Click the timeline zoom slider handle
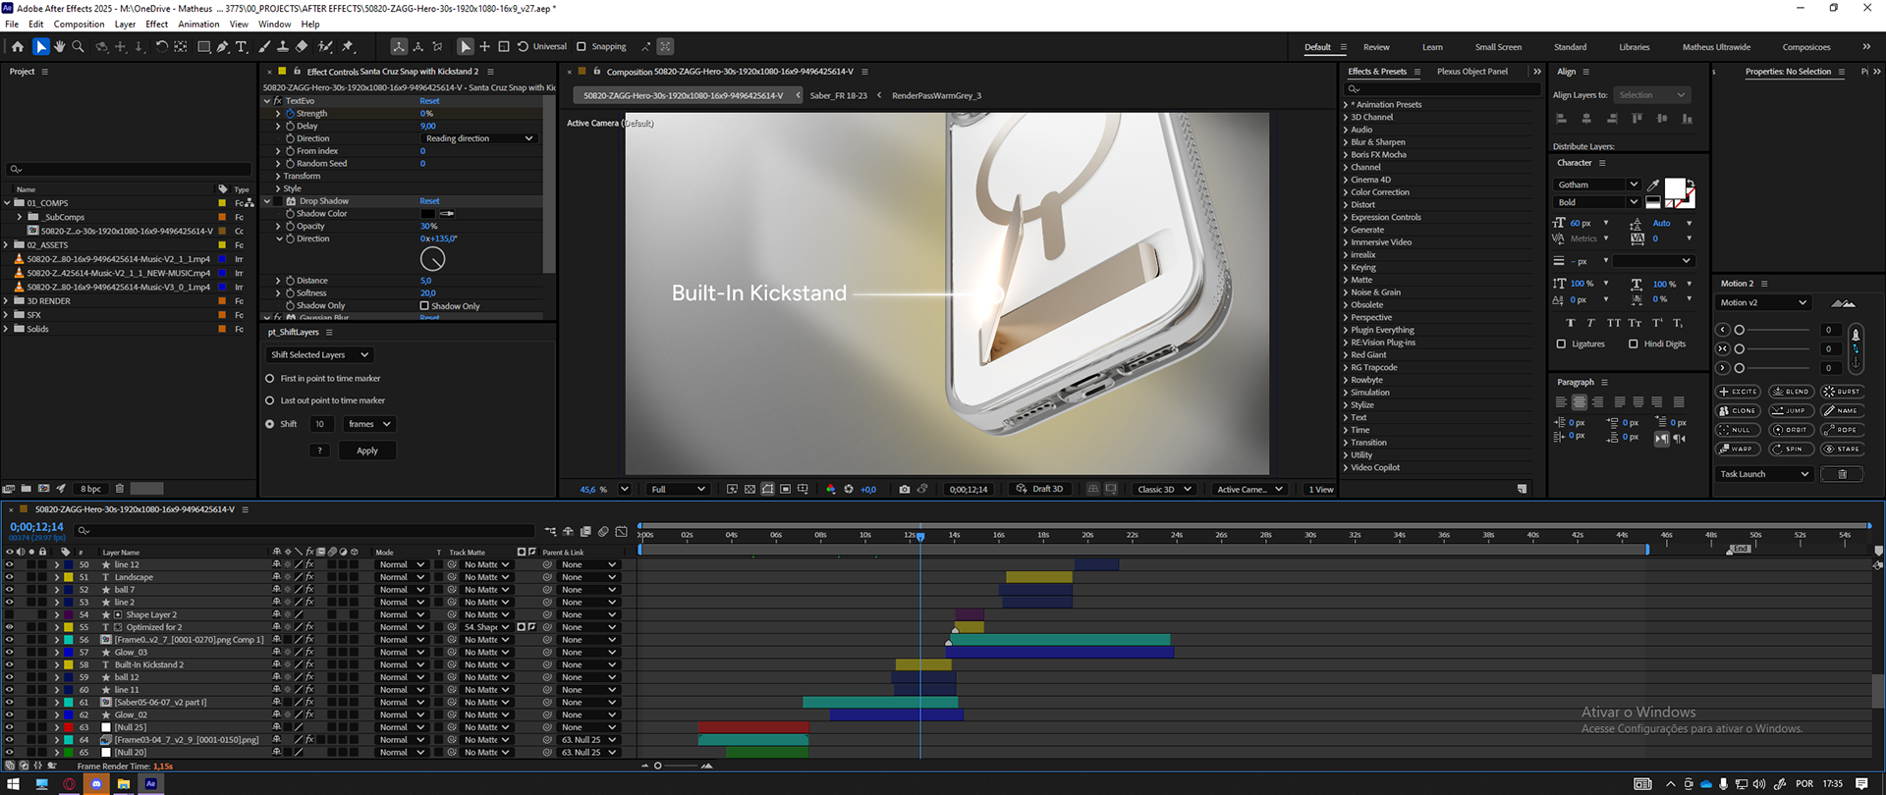 657,766
